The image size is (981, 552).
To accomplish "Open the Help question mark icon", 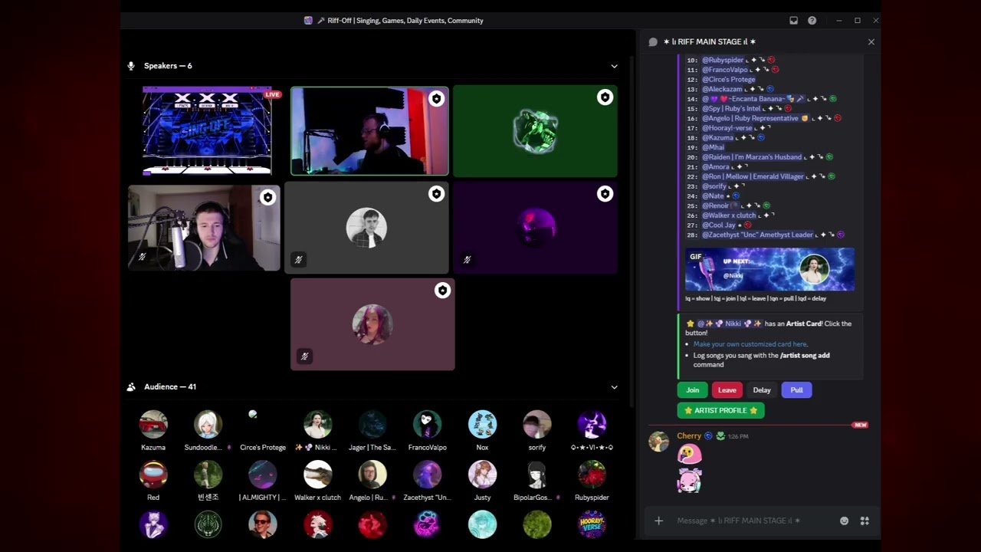I will coord(812,21).
